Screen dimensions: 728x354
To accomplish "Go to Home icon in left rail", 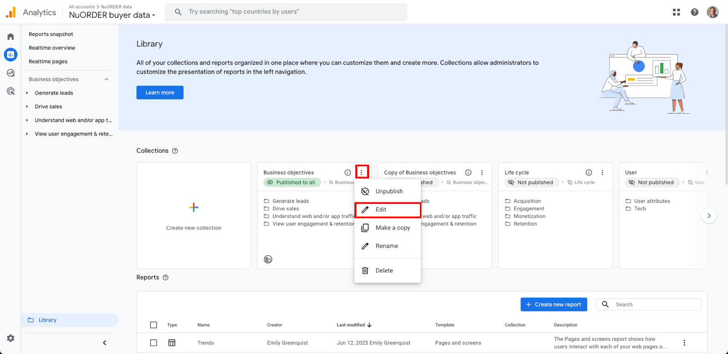I will [x=10, y=36].
